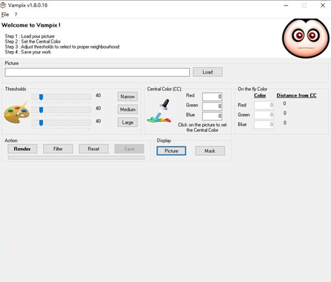Image resolution: width=331 pixels, height=282 pixels.
Task: Click the On the fly Blue color field
Action: click(264, 124)
